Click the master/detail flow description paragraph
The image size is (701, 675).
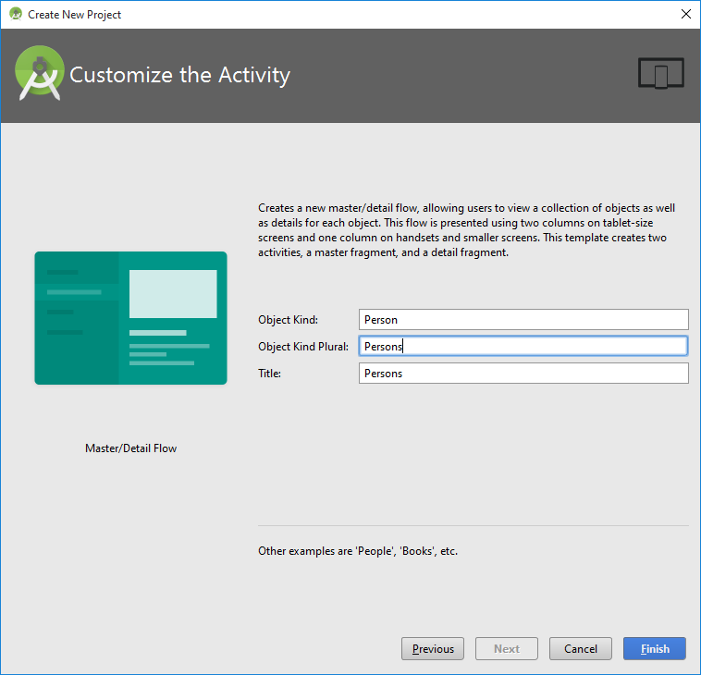[462, 230]
